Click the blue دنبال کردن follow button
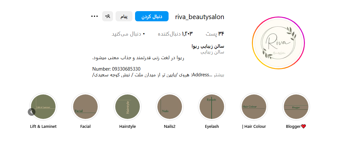 pyautogui.click(x=152, y=16)
